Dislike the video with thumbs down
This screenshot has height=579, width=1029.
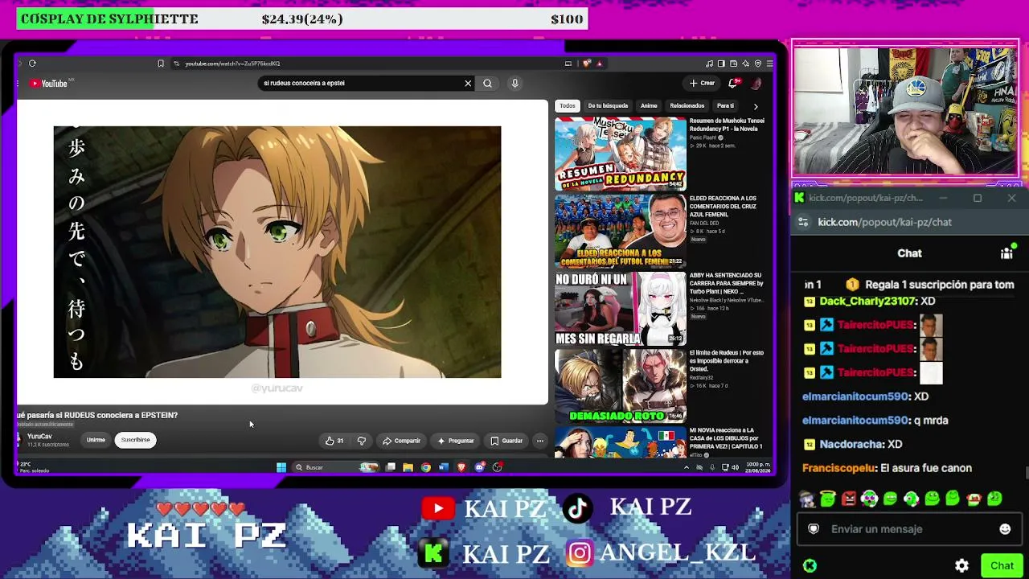[x=362, y=441]
